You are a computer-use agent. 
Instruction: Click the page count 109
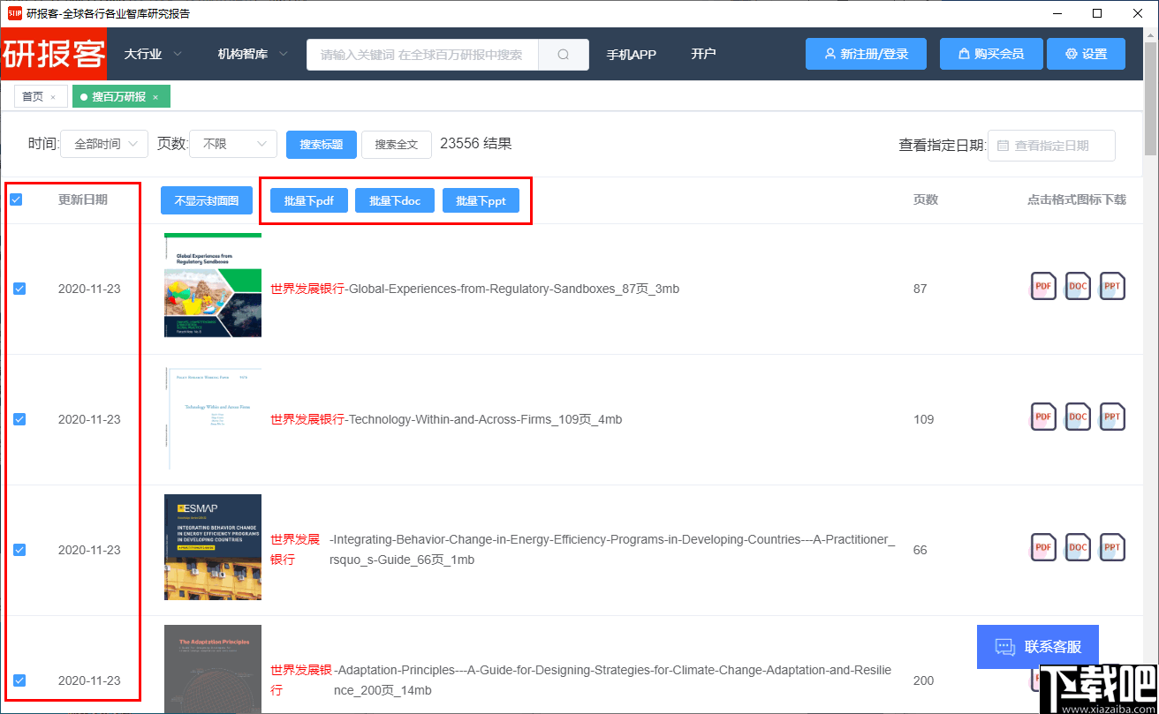[924, 419]
